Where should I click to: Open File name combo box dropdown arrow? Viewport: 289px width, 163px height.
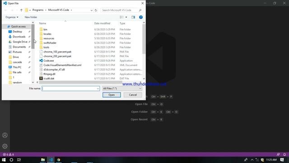[x=98, y=89]
